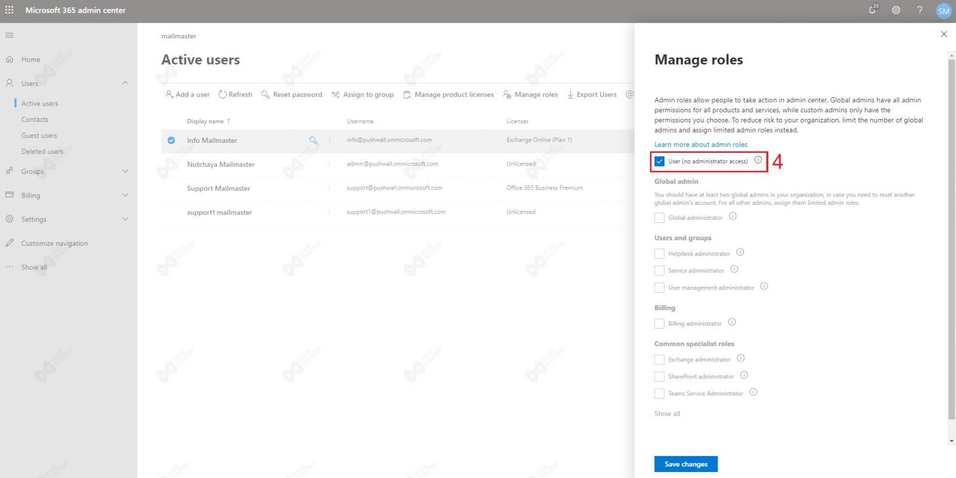Click the Show all ellipsis icon
This screenshot has height=478, width=956.
(x=10, y=267)
